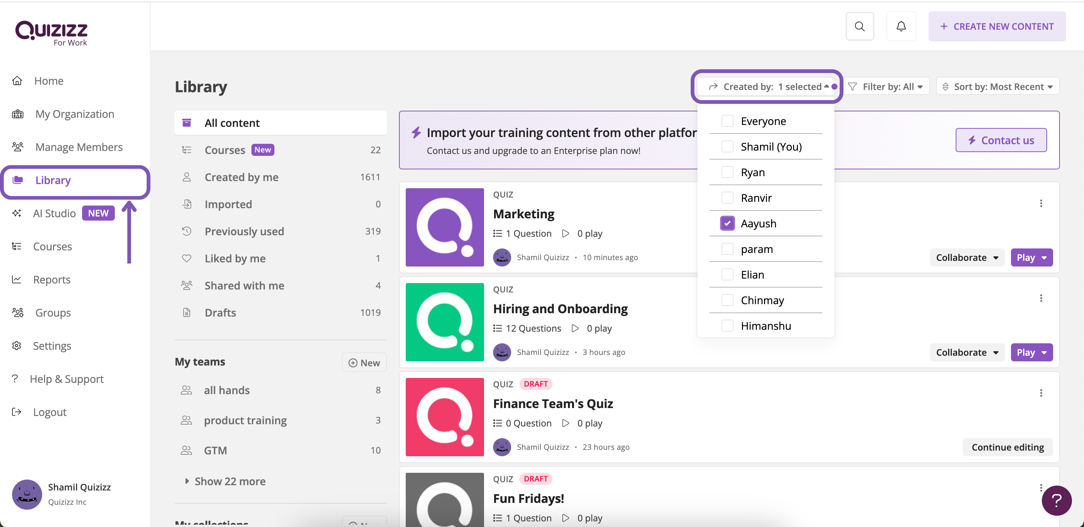Click the Settings gear icon

click(17, 346)
